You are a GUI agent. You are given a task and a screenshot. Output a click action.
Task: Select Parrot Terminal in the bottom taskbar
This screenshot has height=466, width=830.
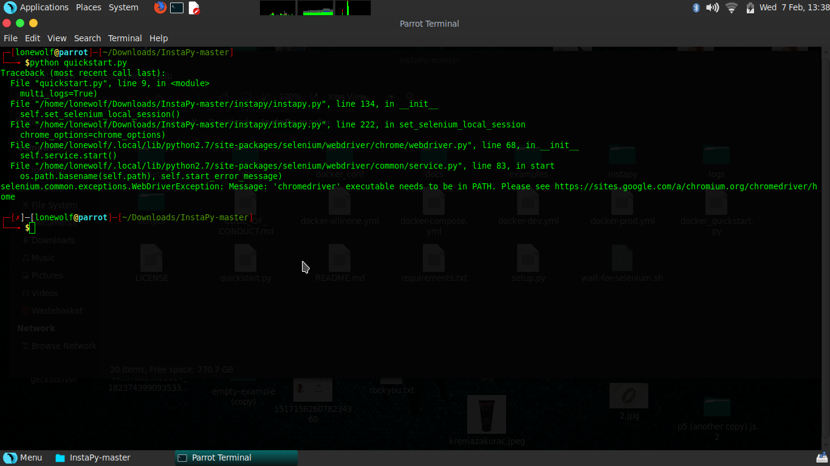point(236,458)
